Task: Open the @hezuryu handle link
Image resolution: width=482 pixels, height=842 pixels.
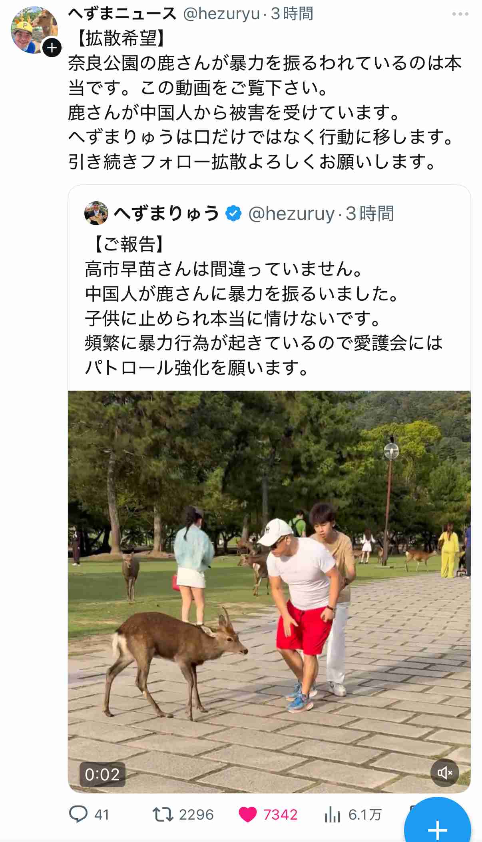Action: click(x=221, y=14)
